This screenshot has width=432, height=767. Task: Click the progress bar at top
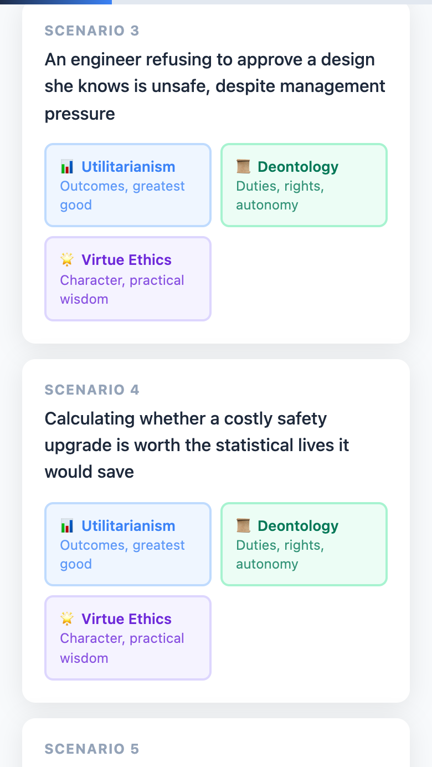216,2
